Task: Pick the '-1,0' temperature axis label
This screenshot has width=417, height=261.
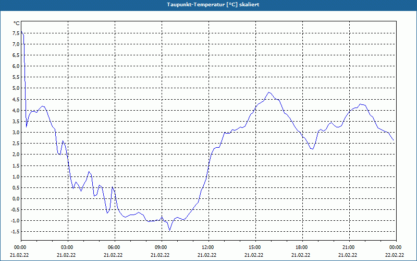Action: pyautogui.click(x=15, y=220)
